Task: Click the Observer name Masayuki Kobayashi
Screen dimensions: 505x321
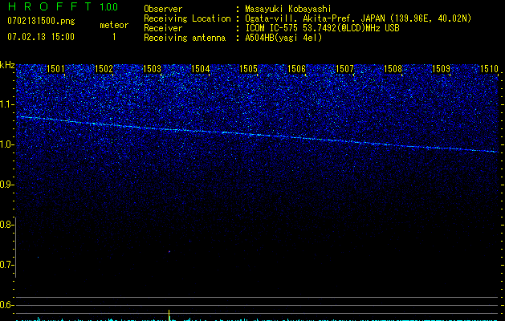Action: point(288,9)
